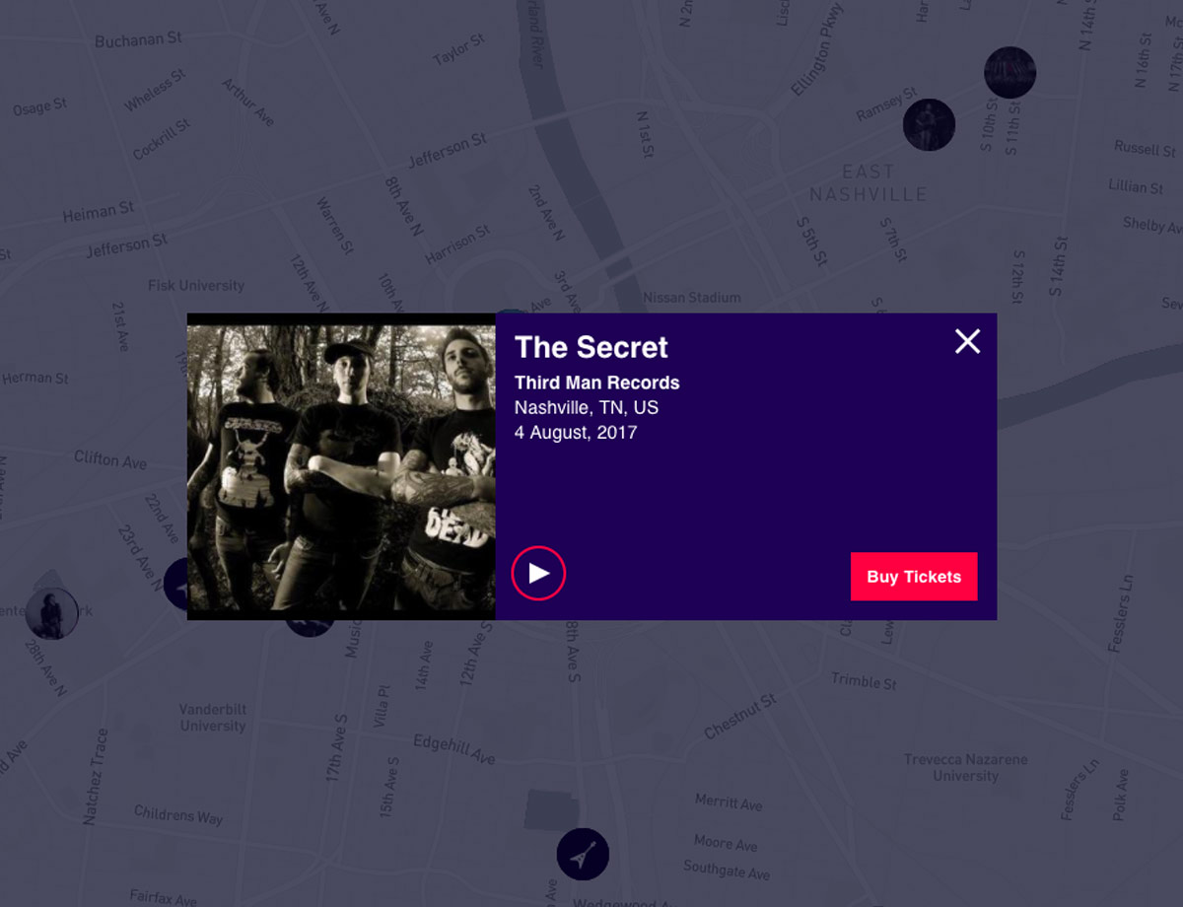1183x907 pixels.
Task: Click Third Man Records venue name
Action: [596, 383]
